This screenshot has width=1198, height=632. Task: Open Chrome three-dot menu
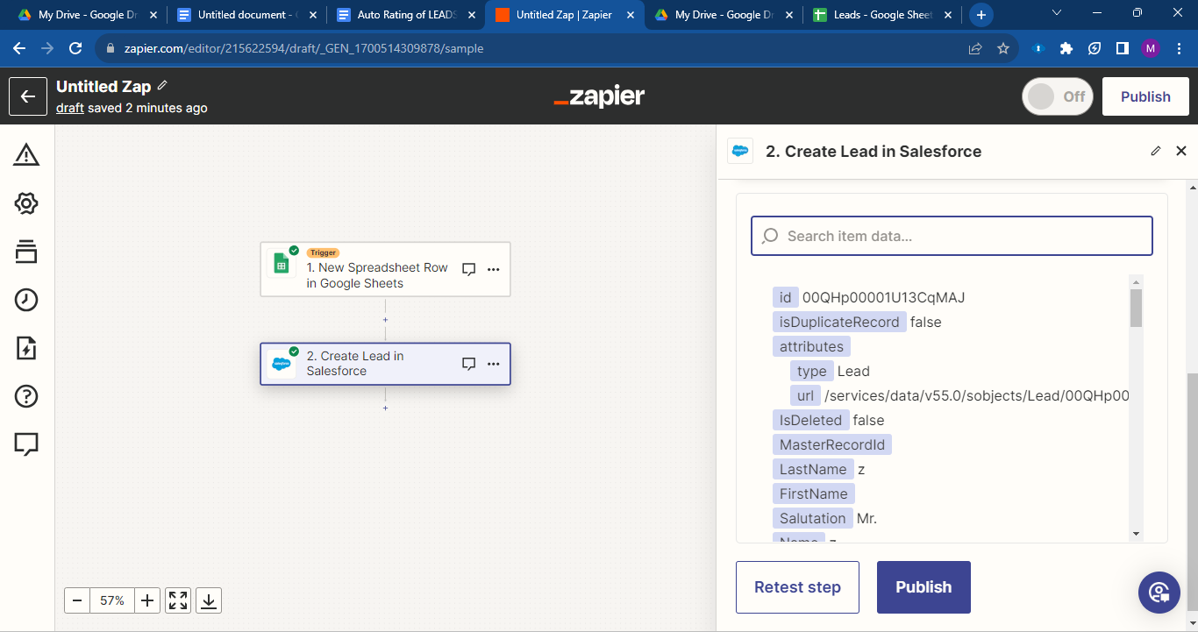tap(1178, 48)
